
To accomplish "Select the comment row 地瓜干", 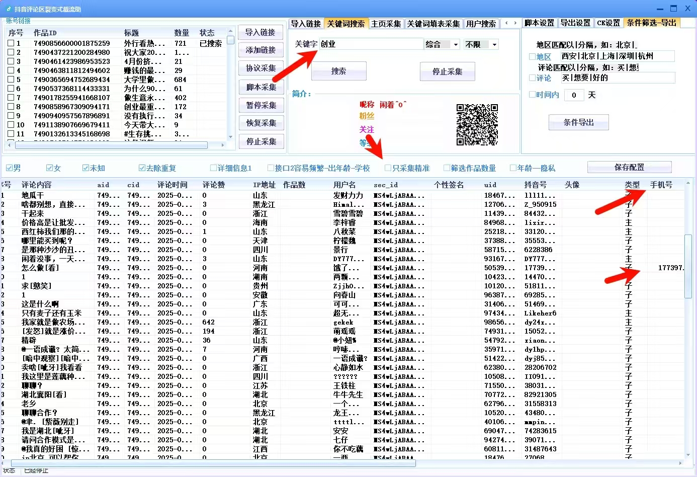I will (33, 195).
